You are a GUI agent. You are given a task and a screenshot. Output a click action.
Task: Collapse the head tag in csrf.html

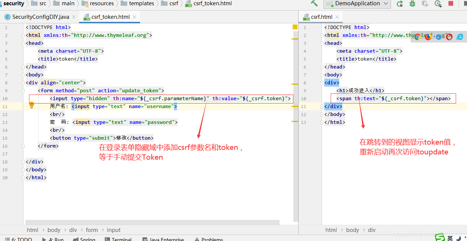pyautogui.click(x=322, y=43)
